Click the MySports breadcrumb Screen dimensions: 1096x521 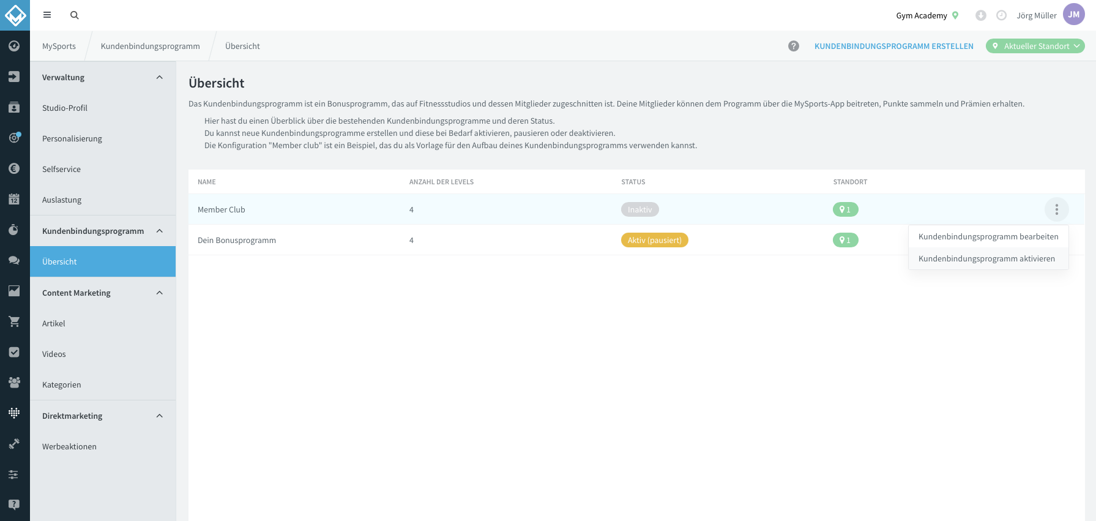click(59, 46)
